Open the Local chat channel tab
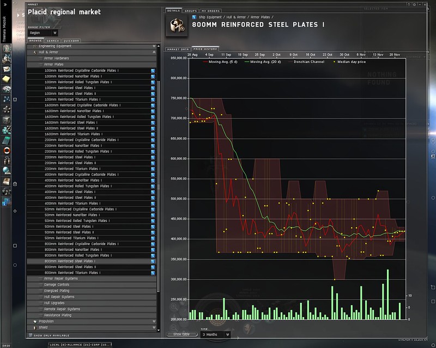 coord(80,345)
